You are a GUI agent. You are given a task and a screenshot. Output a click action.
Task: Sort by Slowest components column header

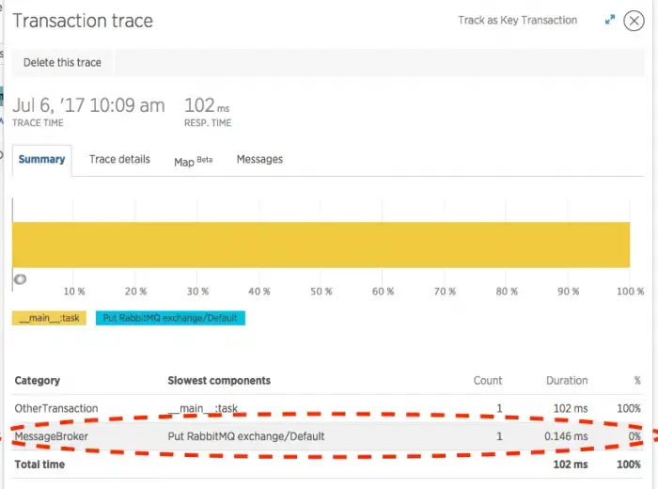219,381
